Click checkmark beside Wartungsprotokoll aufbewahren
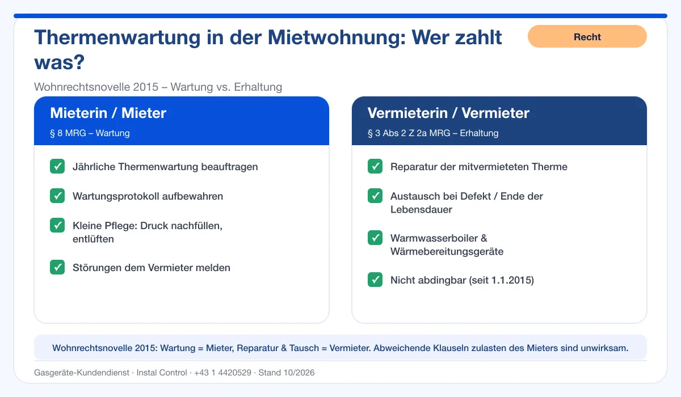 tap(57, 196)
